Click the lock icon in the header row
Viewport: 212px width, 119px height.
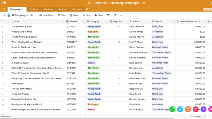tap(8, 22)
